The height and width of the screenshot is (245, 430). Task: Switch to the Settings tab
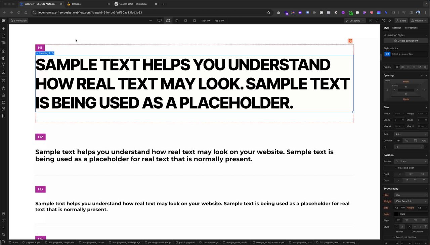point(397,28)
